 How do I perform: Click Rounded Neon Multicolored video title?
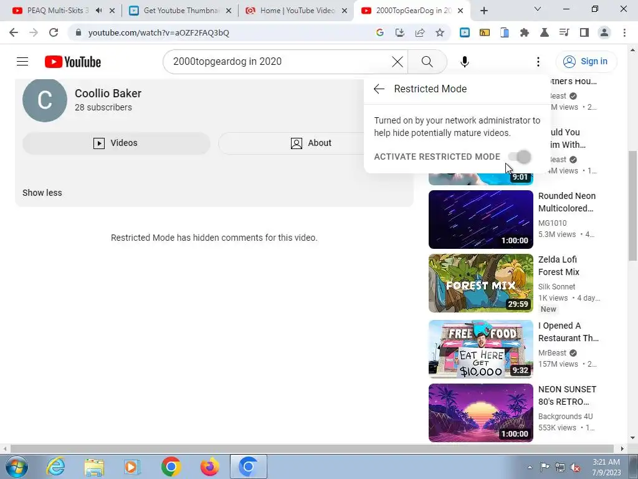point(567,202)
